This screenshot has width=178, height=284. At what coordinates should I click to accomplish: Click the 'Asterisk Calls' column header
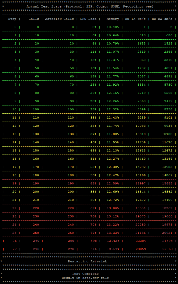coord(59,19)
